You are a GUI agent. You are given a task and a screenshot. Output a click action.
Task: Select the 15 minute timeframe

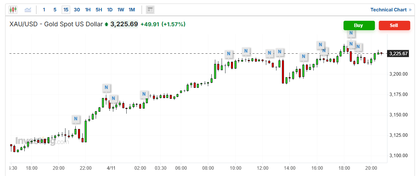coord(66,10)
